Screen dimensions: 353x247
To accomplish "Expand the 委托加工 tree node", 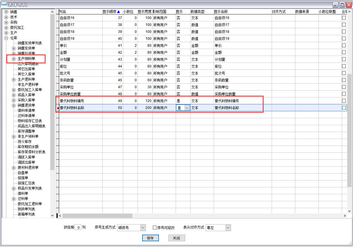I will pos(6,28).
